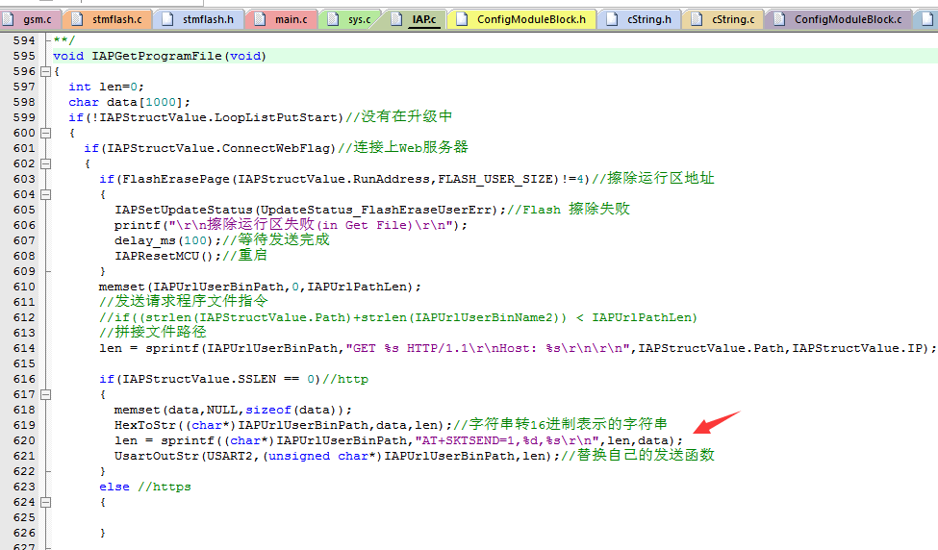
Task: Open the stmflash.c tab
Action: click(x=108, y=20)
